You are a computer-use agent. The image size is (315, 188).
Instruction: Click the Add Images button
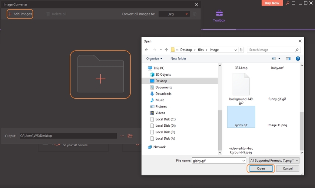click(20, 14)
